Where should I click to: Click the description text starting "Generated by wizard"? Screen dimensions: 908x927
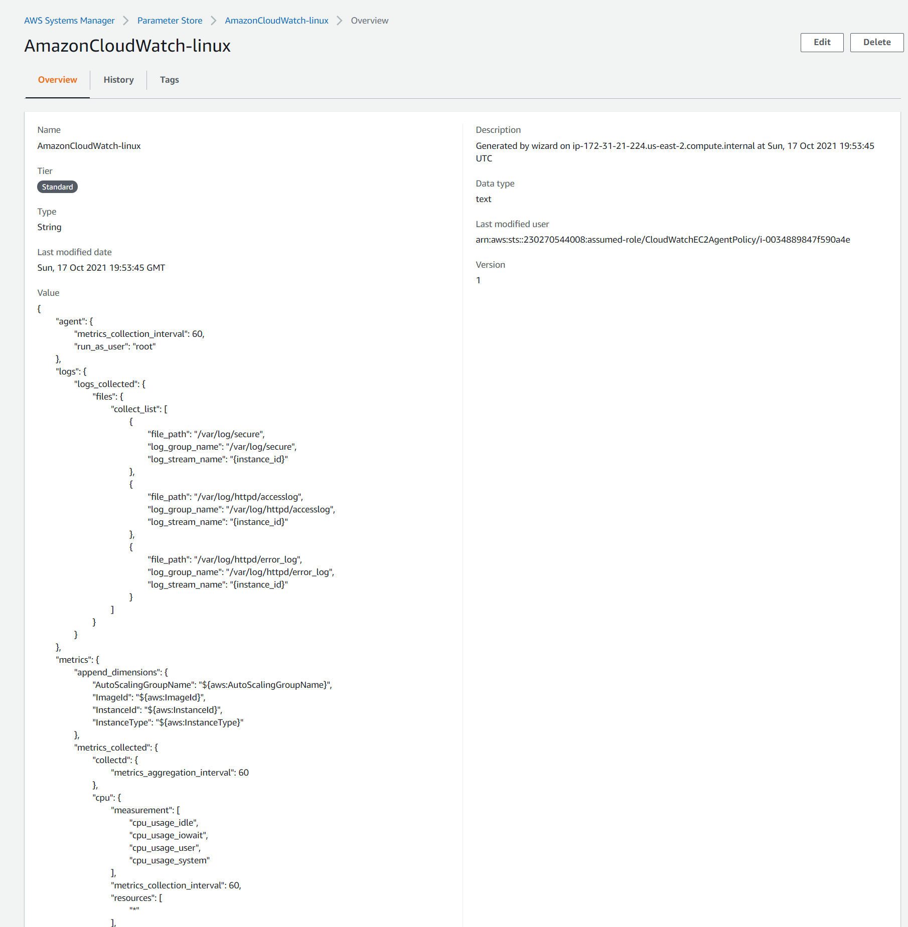(675, 152)
